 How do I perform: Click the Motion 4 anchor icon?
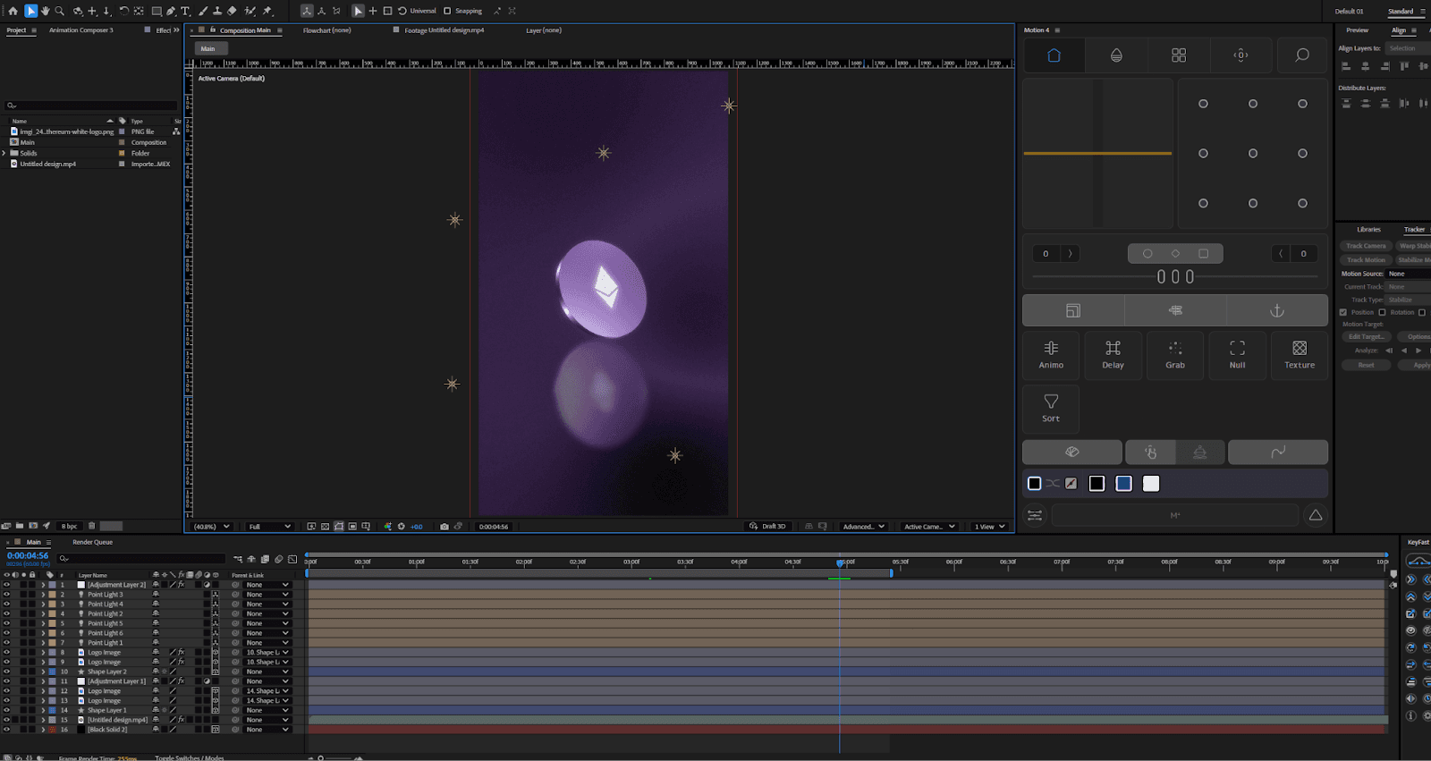[1276, 310]
